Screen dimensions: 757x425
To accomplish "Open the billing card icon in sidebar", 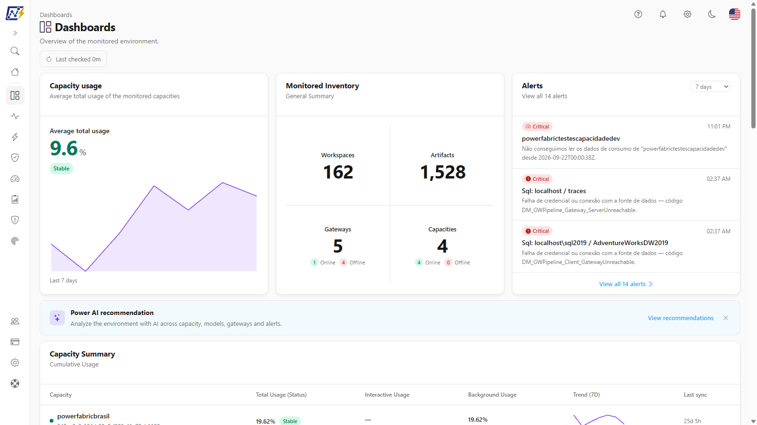I will [x=15, y=342].
